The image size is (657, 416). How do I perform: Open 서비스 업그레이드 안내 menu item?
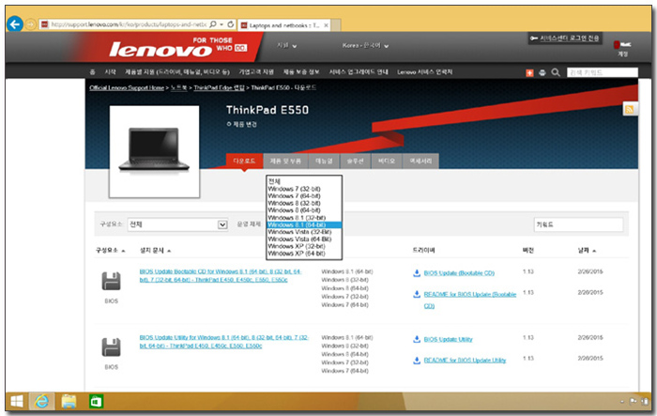click(x=359, y=71)
